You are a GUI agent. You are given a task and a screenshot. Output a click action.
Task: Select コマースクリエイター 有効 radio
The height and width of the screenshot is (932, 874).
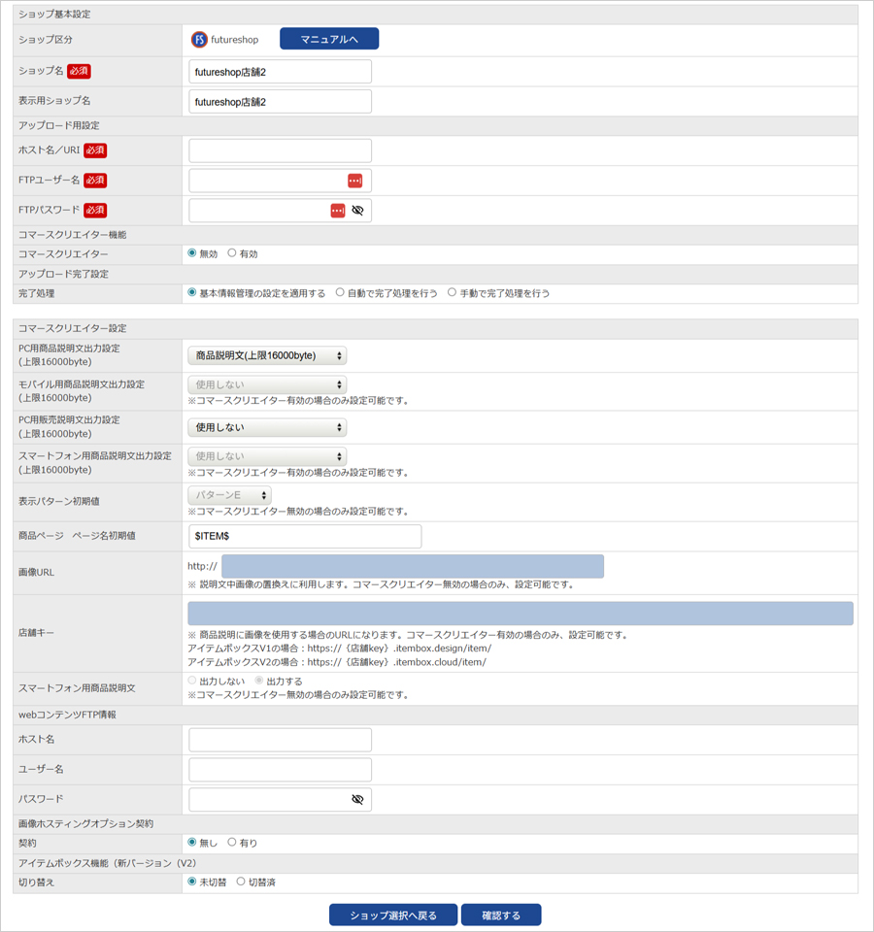pos(232,253)
